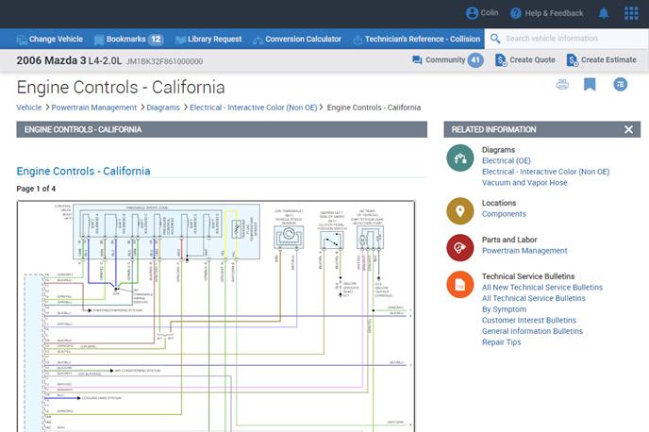Open All Technical Service Bulletins link
Image resolution: width=649 pixels, height=432 pixels.
pos(534,298)
